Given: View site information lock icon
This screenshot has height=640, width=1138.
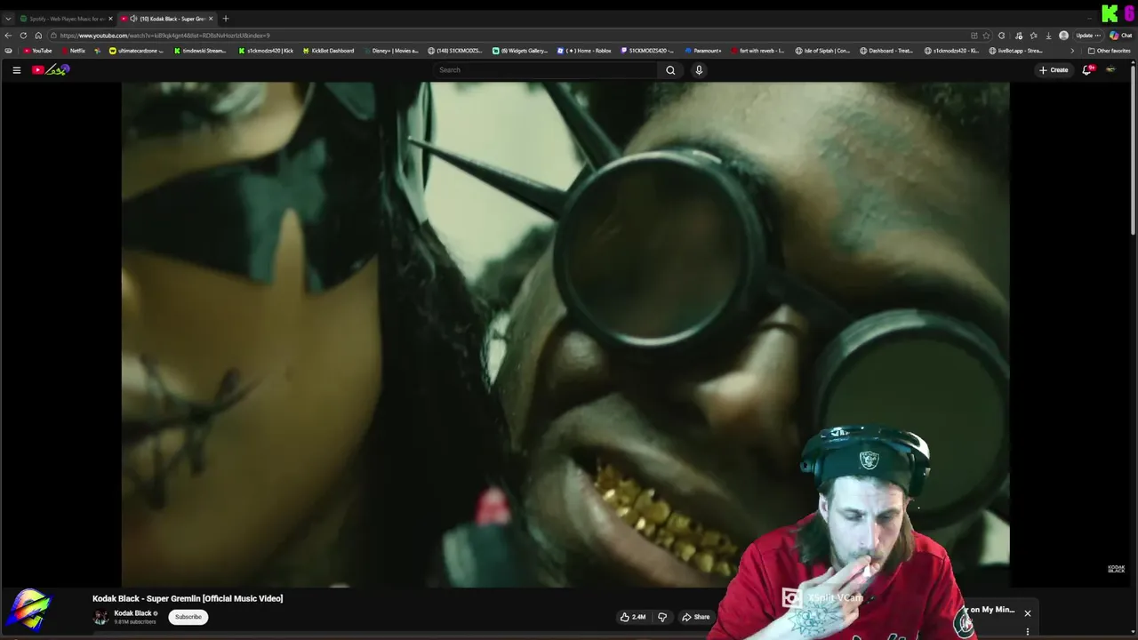Looking at the screenshot, I should 54,36.
